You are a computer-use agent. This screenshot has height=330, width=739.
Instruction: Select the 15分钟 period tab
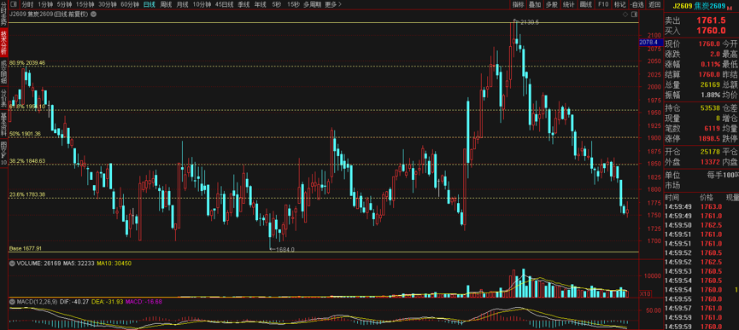[85, 4]
